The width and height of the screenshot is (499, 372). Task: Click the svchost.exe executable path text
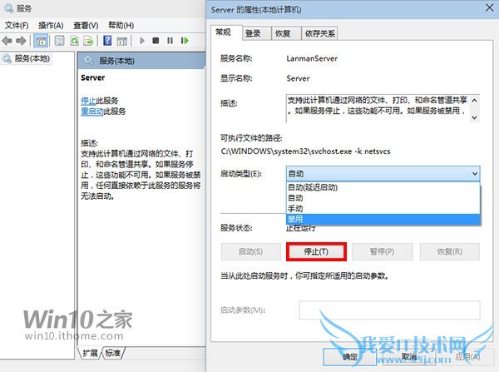pyautogui.click(x=305, y=151)
